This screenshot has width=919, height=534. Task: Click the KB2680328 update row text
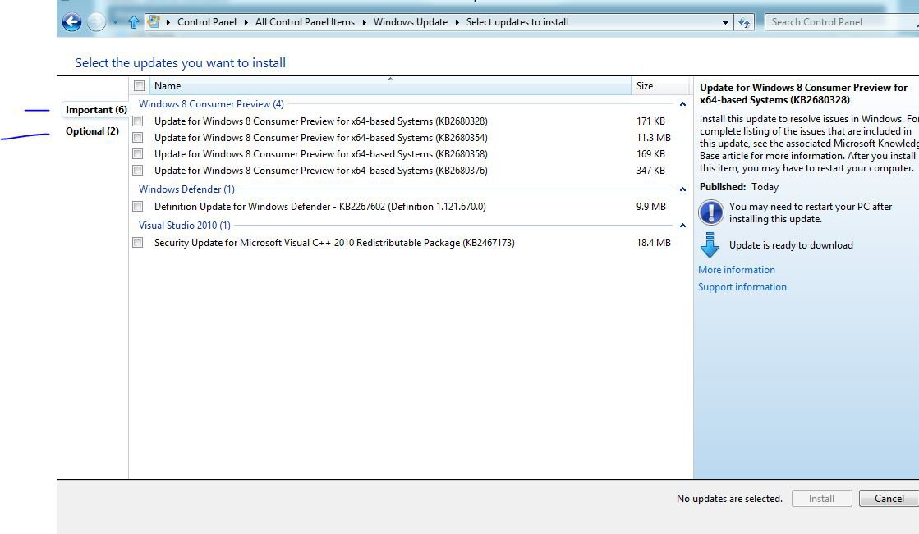320,121
